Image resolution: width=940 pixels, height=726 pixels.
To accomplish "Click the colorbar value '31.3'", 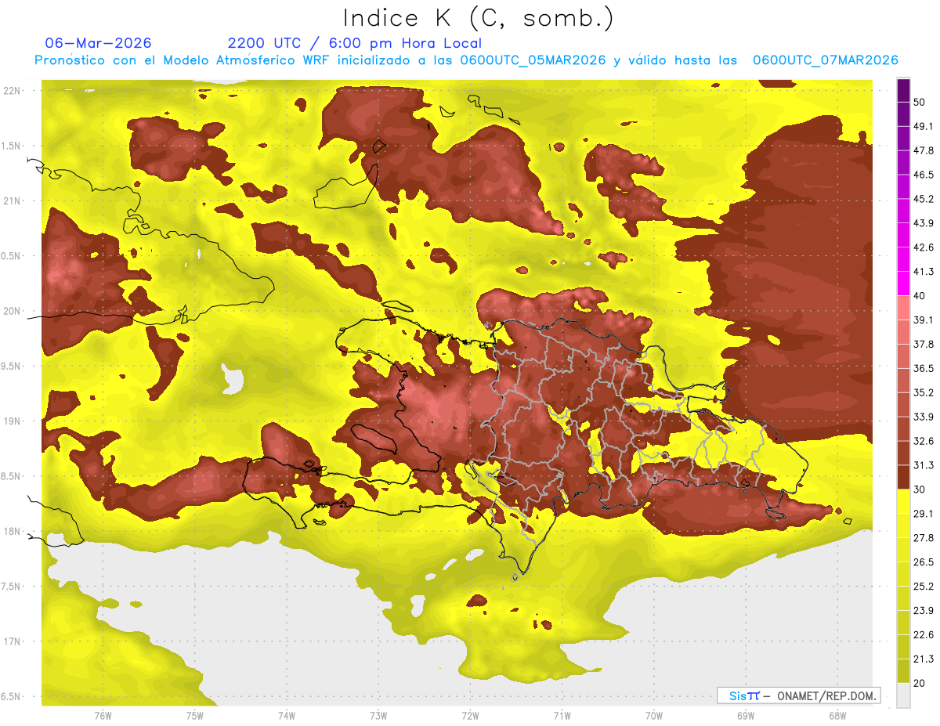I will pos(924,465).
